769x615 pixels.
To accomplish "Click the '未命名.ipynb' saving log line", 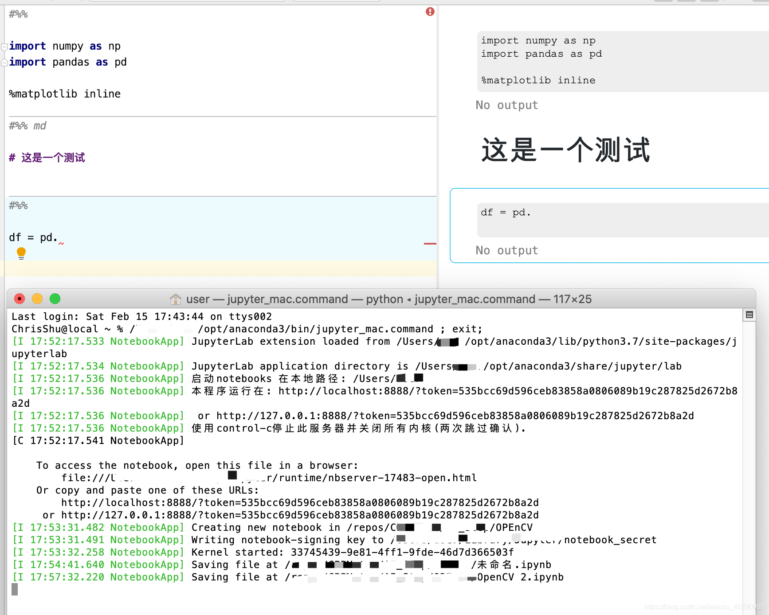I will (x=282, y=564).
